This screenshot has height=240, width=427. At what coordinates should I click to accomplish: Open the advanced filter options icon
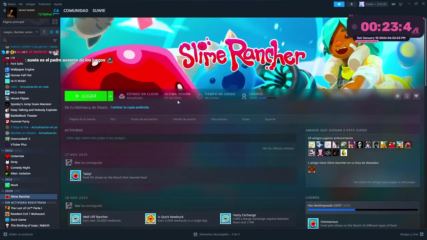pyautogui.click(x=55, y=40)
